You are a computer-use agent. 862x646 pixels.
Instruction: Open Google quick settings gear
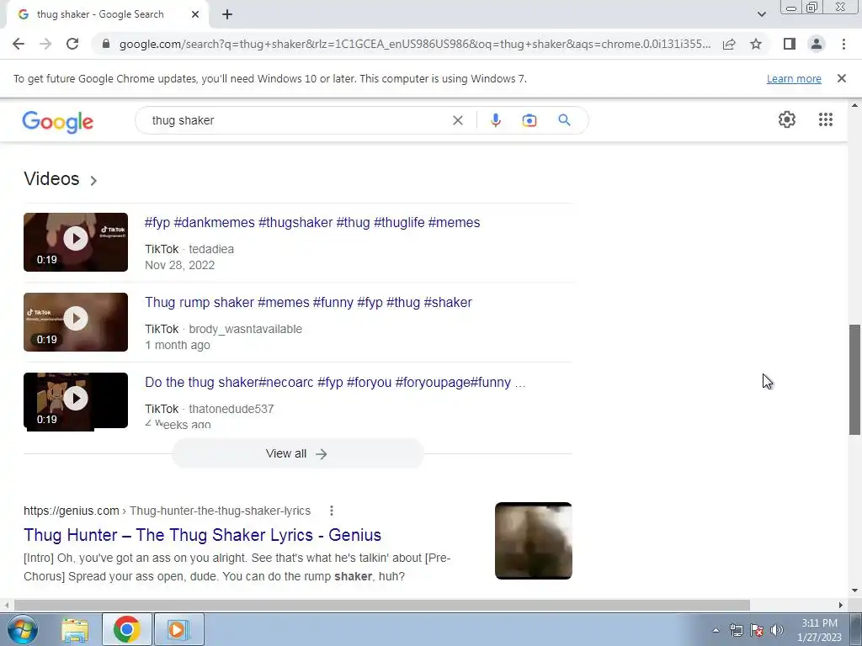(787, 119)
